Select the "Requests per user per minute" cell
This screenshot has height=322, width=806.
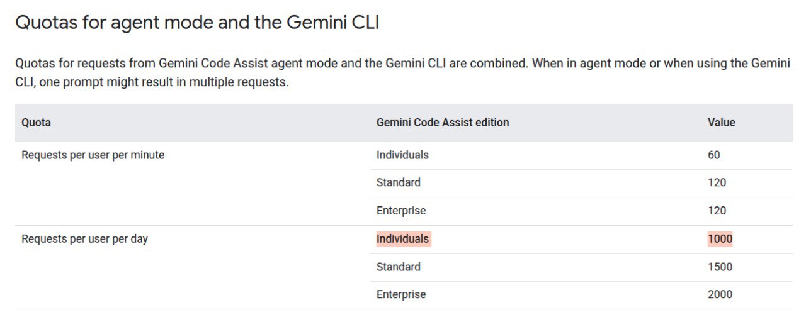(x=93, y=155)
